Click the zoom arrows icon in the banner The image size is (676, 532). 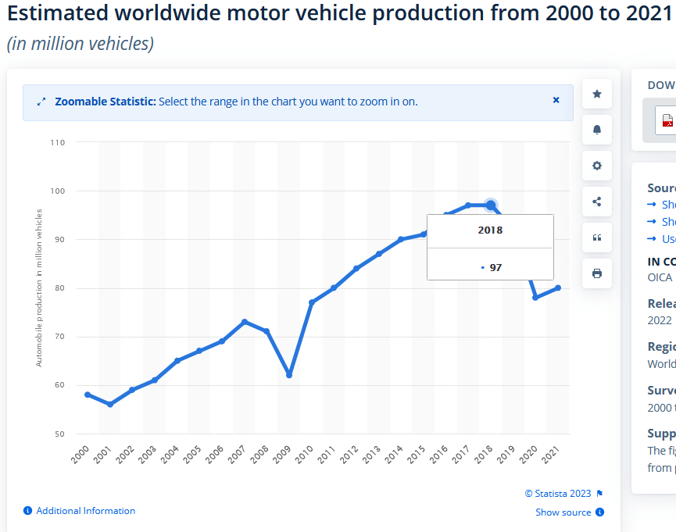[x=41, y=101]
